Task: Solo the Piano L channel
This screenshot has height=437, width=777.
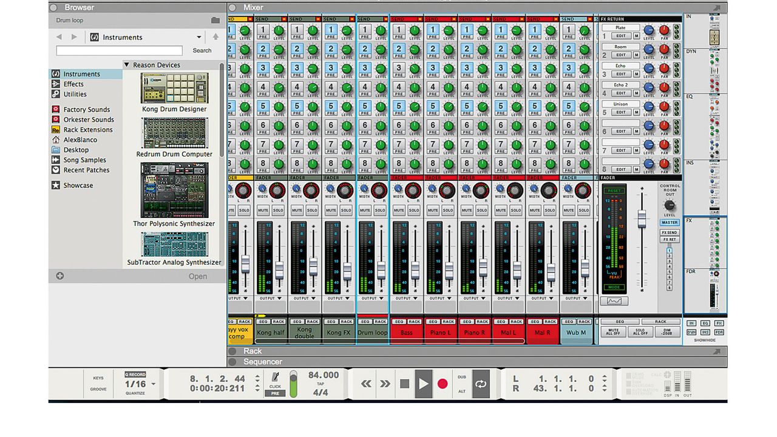Action: [x=447, y=210]
